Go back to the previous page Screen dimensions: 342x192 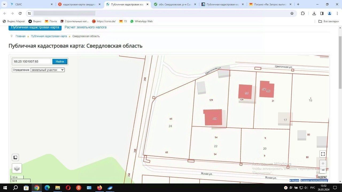[5, 13]
